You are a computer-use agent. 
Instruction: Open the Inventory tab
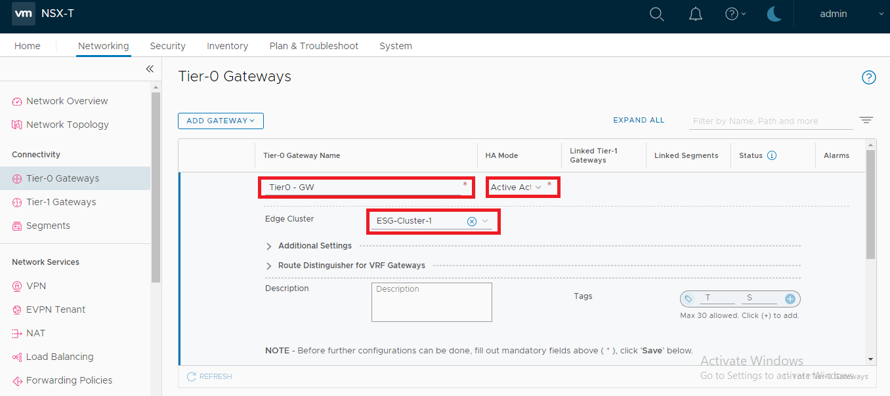point(227,46)
